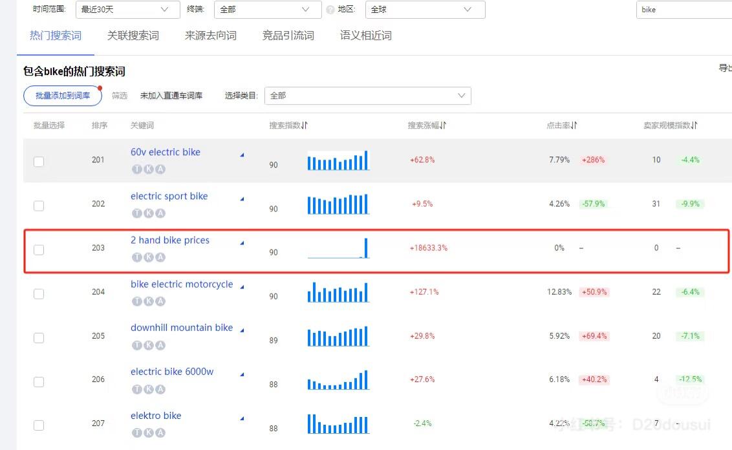Expand triangle next to bike electric motorcycle

242,286
